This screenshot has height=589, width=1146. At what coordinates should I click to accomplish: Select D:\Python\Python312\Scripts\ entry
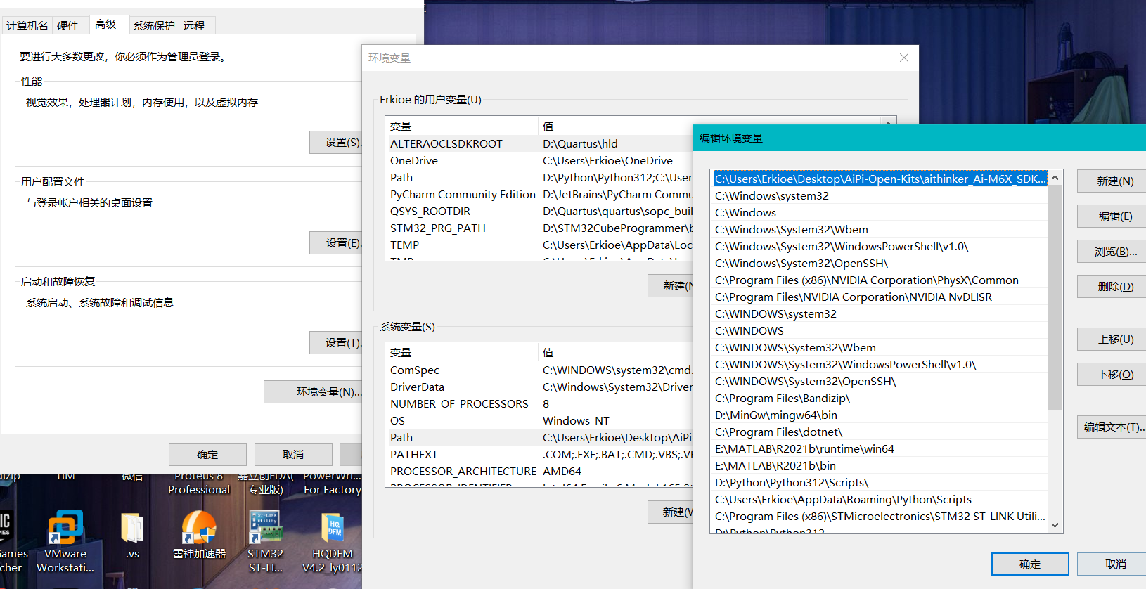[x=880, y=482]
